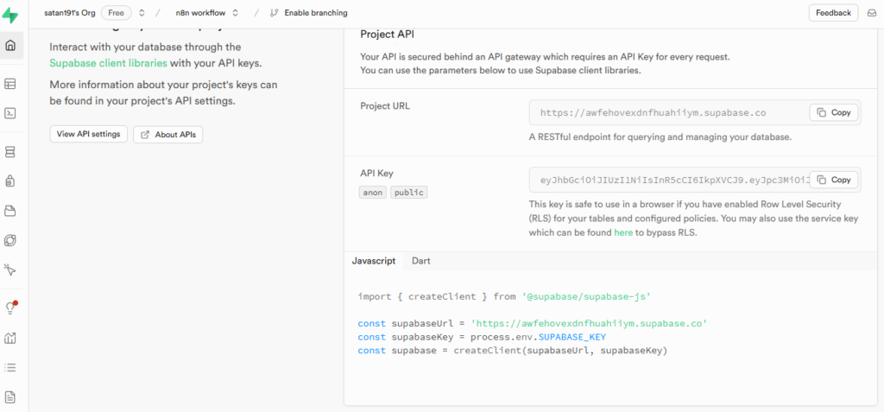
Task: Open the Realtime cursor icon
Action: point(11,269)
